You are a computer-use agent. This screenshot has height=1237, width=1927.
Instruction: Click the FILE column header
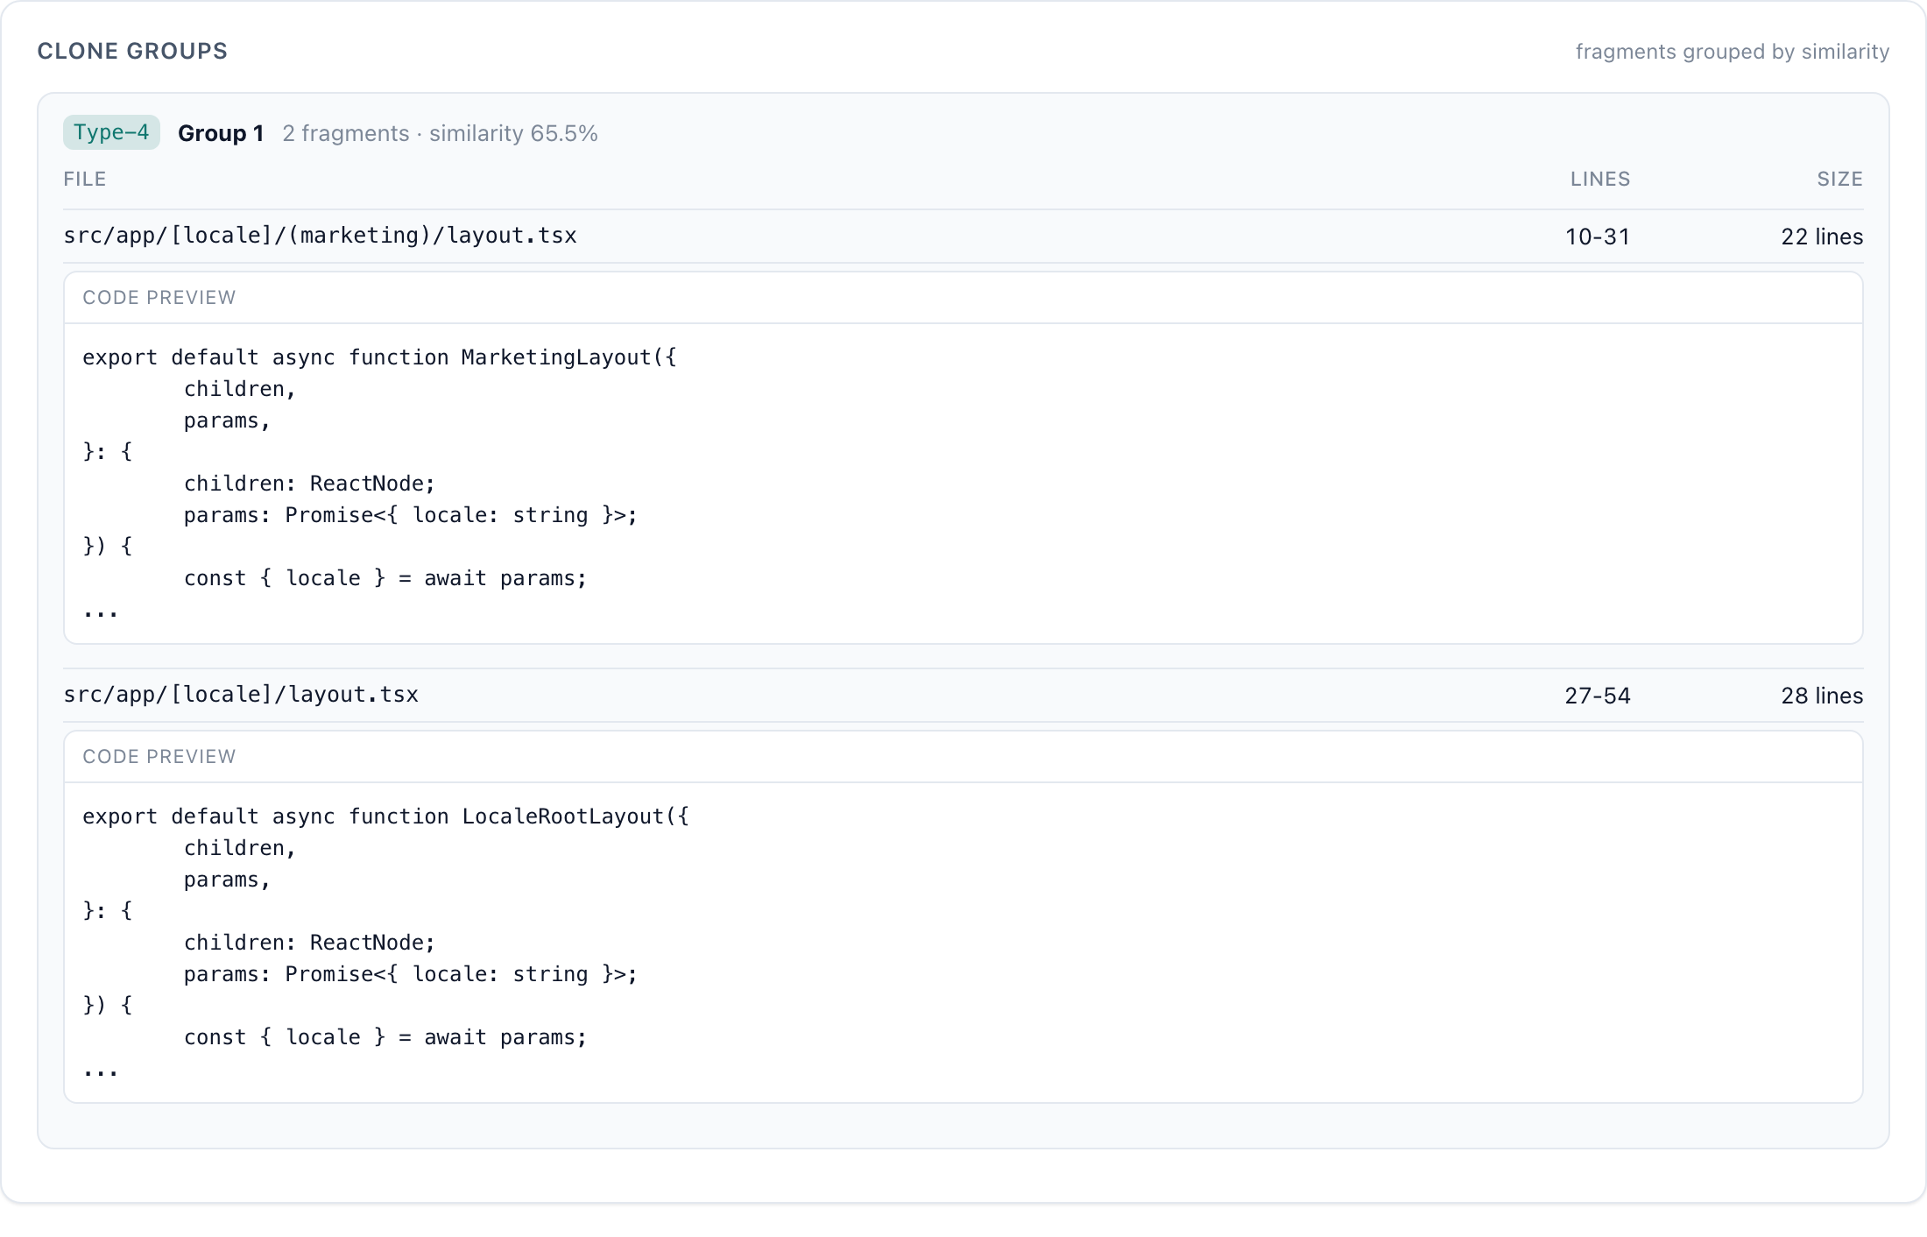[x=85, y=179]
